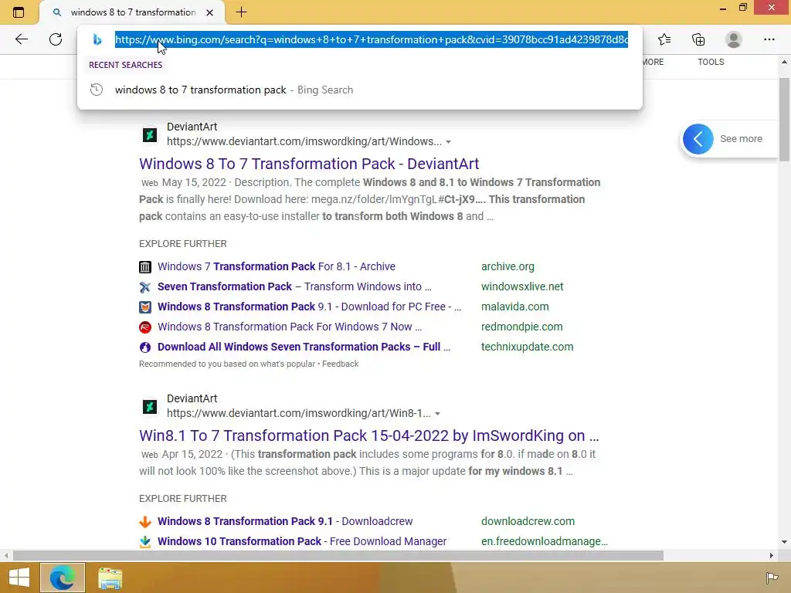
Task: Click the Redmond Pie red favicon icon
Action: coord(145,327)
